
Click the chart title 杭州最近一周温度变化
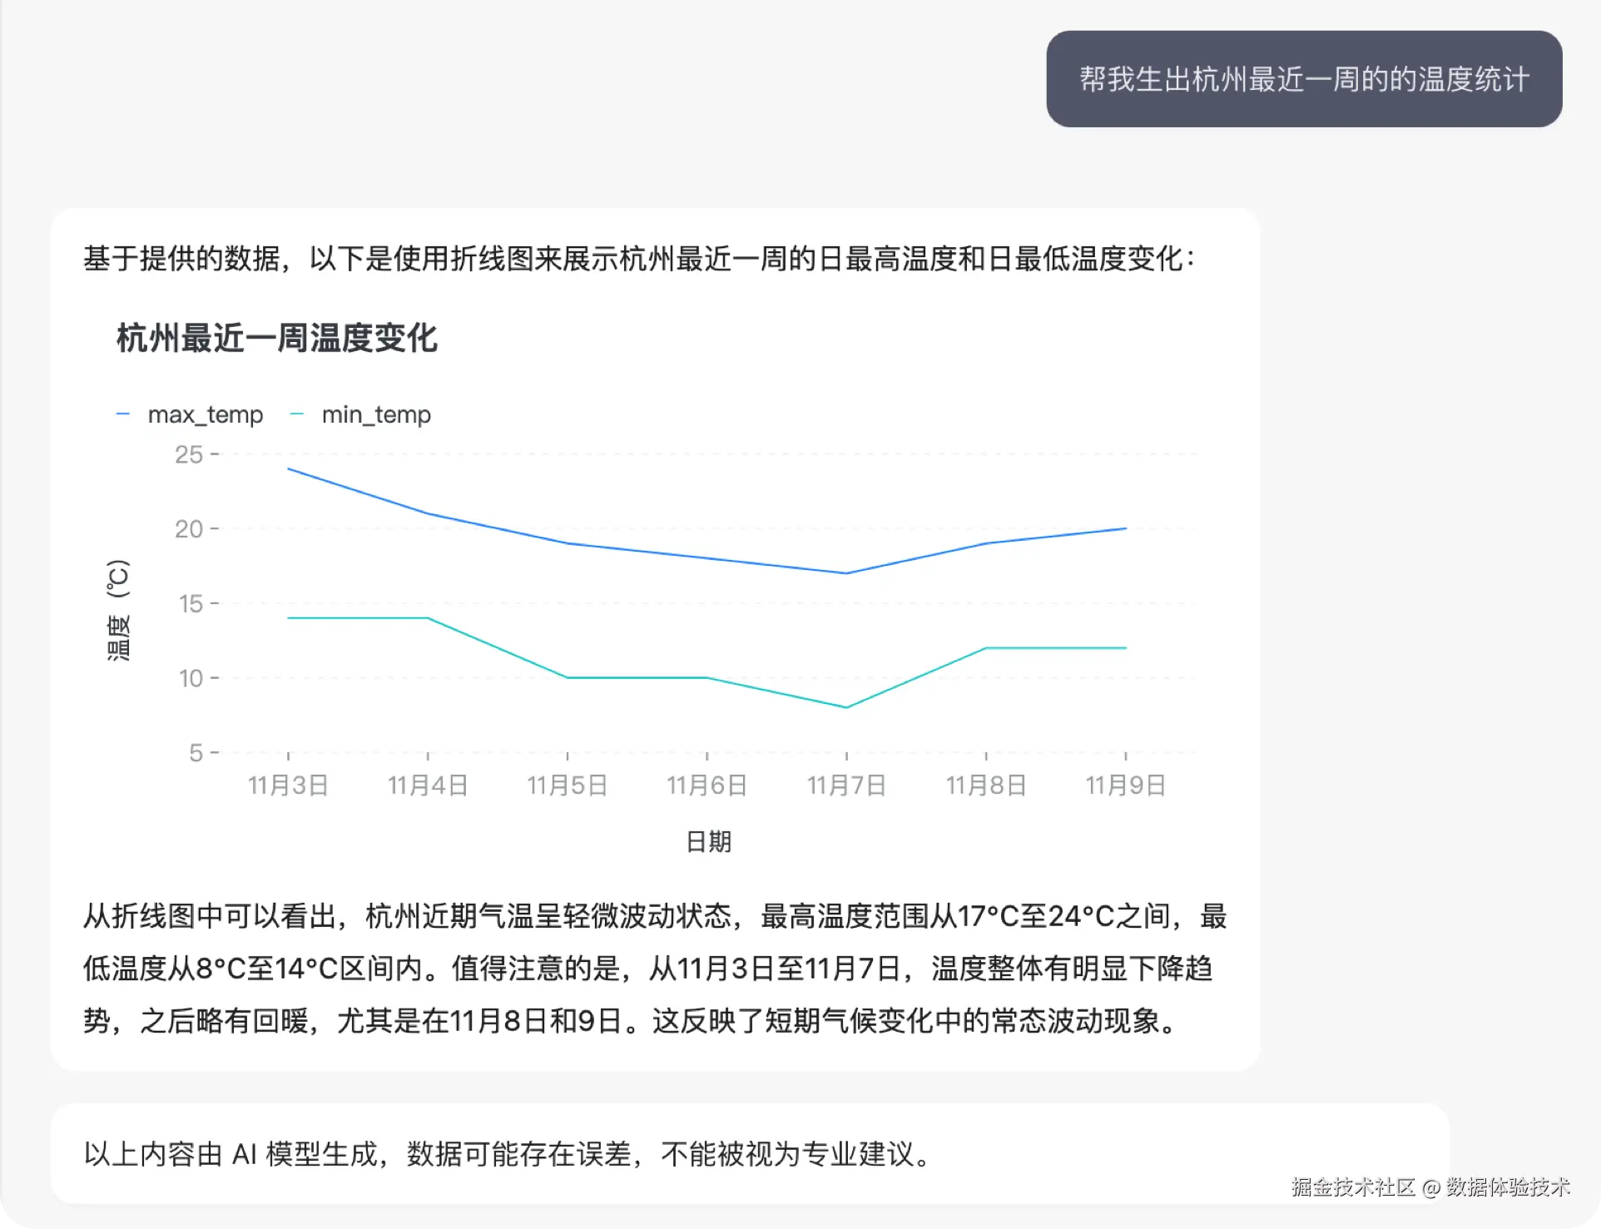tap(276, 339)
